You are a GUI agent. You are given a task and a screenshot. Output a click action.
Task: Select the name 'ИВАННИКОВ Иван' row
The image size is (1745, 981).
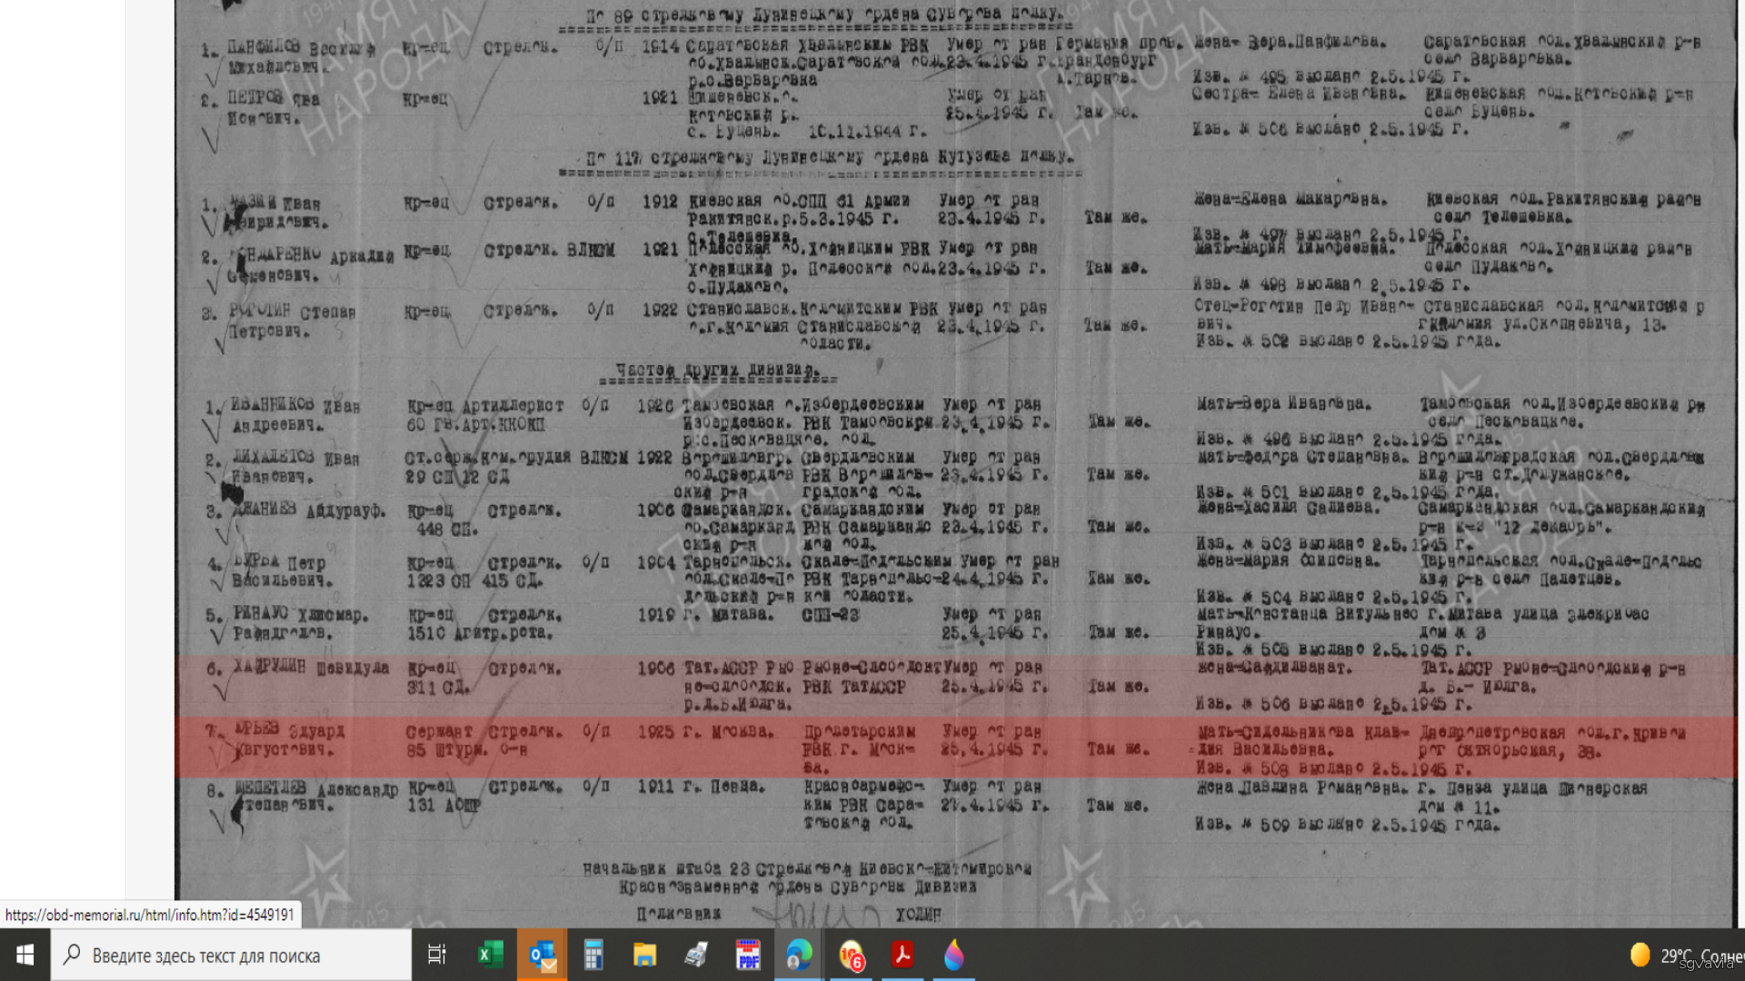(294, 406)
